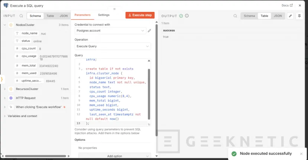Click the success column header
The image size is (308, 160).
(x=169, y=30)
